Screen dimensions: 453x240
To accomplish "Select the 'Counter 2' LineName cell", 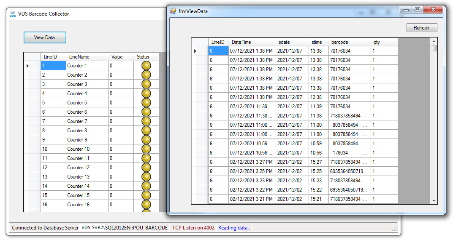I will 87,75.
